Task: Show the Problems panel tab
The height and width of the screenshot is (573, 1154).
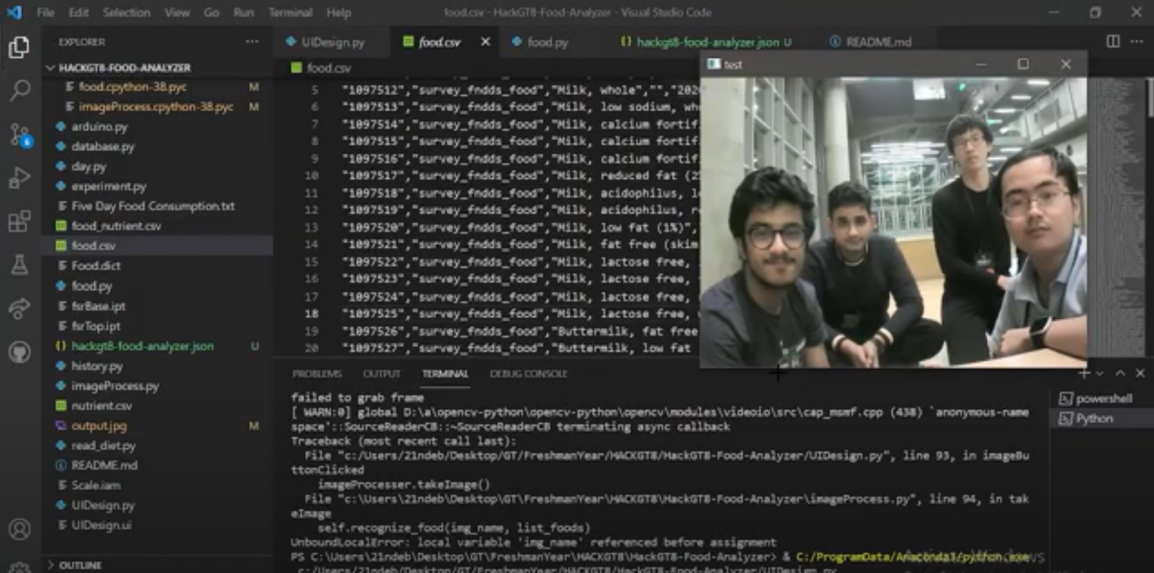Action: [x=317, y=374]
